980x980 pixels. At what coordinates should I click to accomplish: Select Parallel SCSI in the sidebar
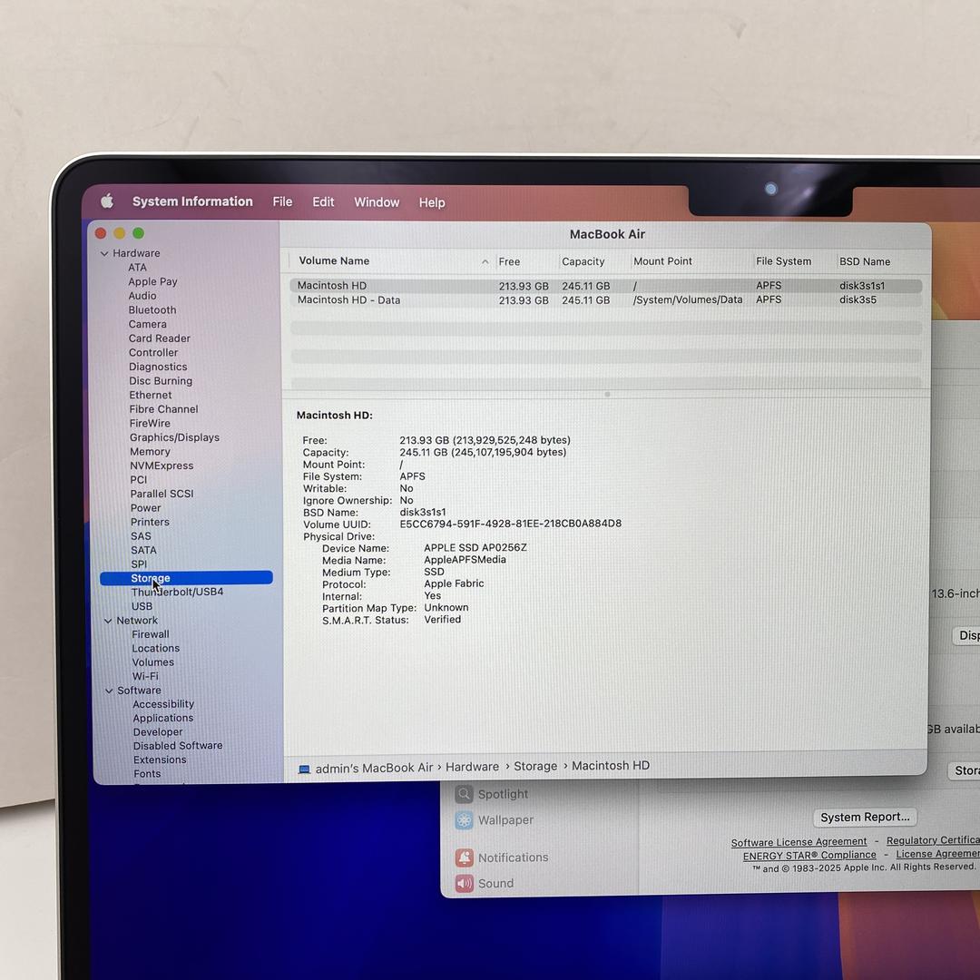coord(162,494)
